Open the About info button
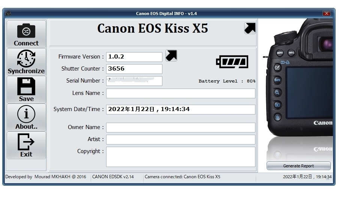 tap(26, 117)
